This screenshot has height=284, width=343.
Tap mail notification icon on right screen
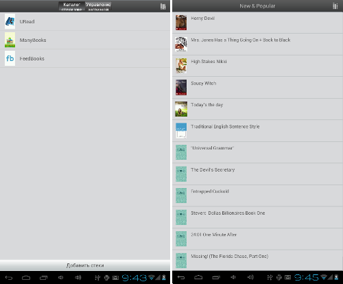[288, 278]
